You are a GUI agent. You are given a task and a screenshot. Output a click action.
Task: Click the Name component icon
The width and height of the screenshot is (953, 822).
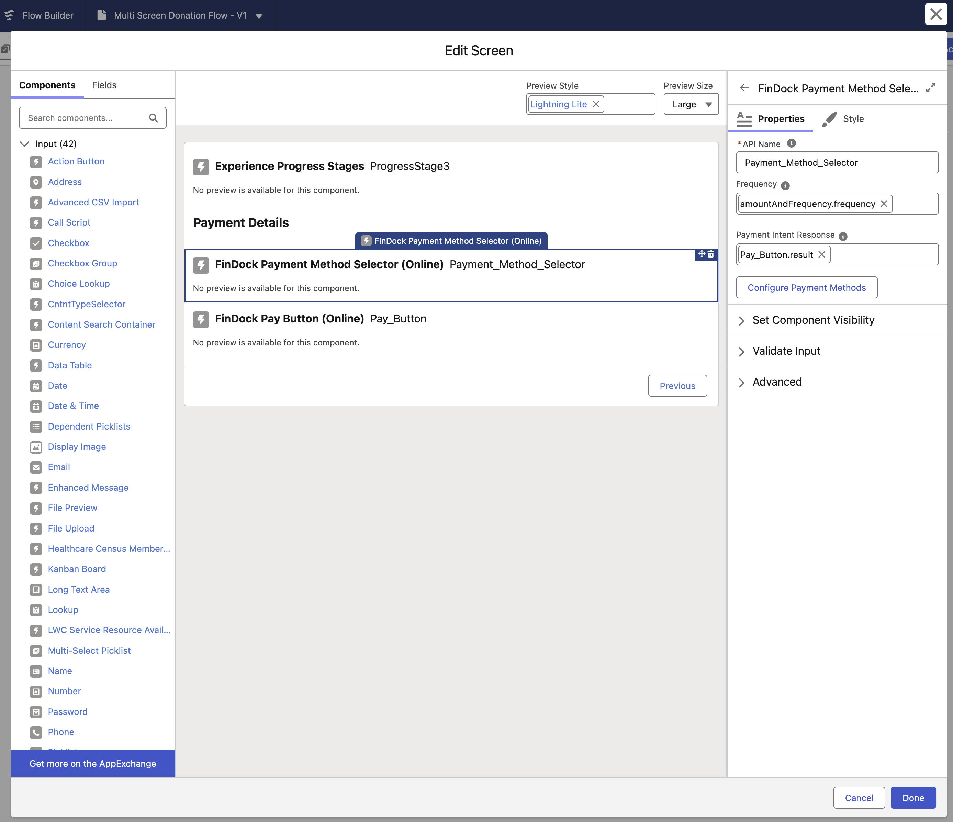(36, 671)
